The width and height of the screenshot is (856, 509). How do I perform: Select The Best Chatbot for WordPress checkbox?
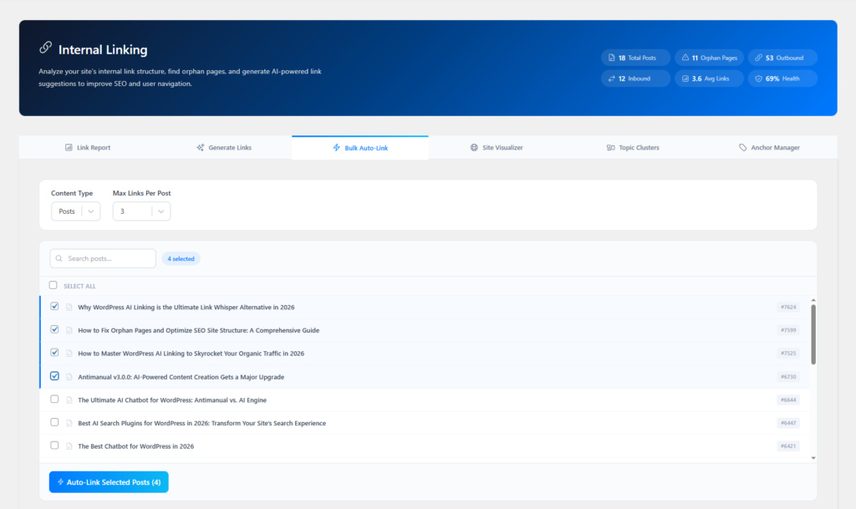(54, 445)
